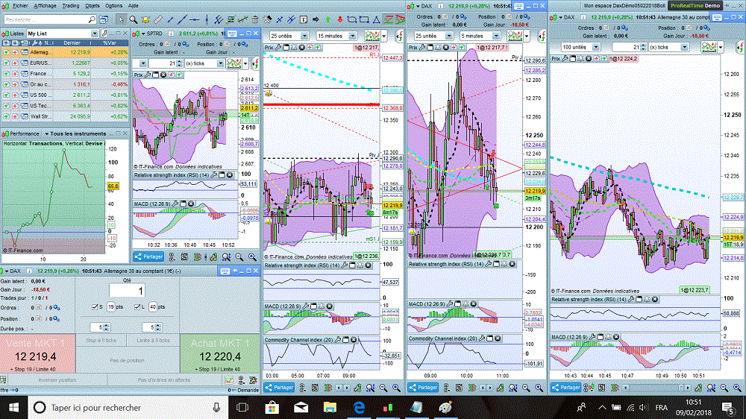The height and width of the screenshot is (419, 746).
Task: Open the Trading menu
Action: (x=70, y=6)
